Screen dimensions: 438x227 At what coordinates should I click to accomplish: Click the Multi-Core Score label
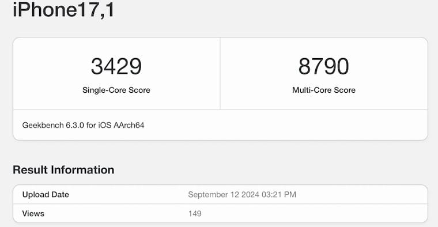tap(324, 90)
